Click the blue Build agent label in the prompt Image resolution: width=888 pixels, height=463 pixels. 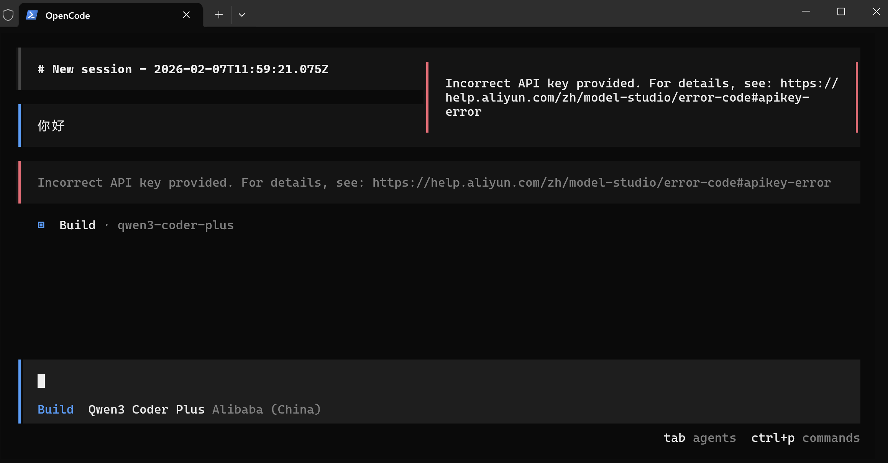click(x=56, y=409)
